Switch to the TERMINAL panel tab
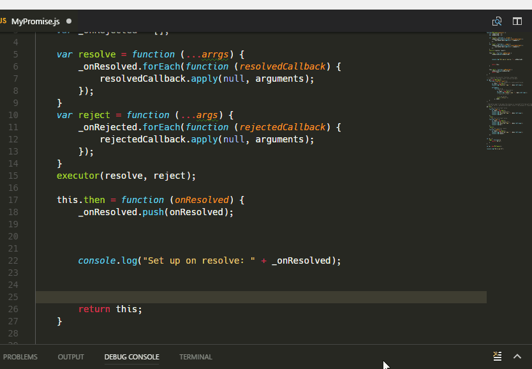The width and height of the screenshot is (532, 369). click(x=196, y=357)
